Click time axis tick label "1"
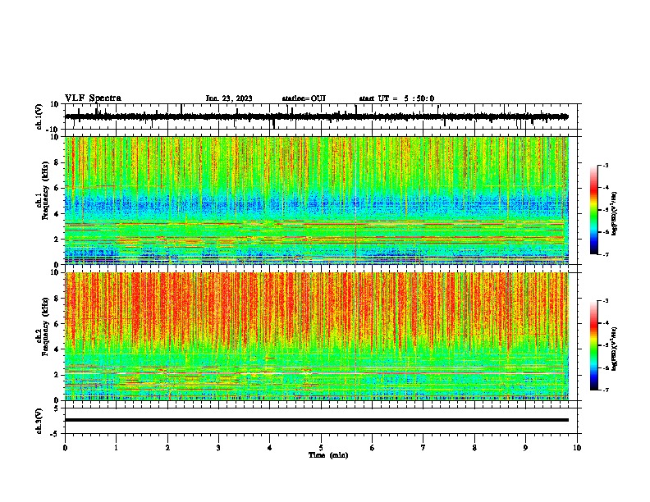This screenshot has height=502, width=650. click(116, 448)
